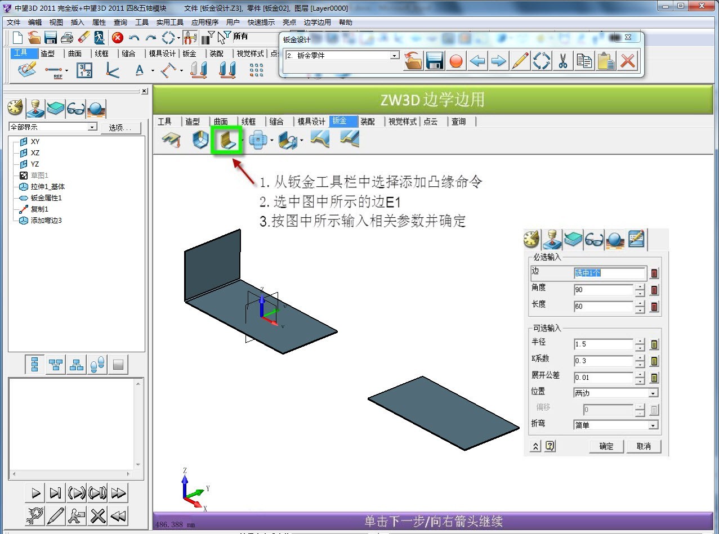The image size is (719, 534).
Task: Click the calculator toggle beside the 角度 field
Action: click(x=655, y=290)
